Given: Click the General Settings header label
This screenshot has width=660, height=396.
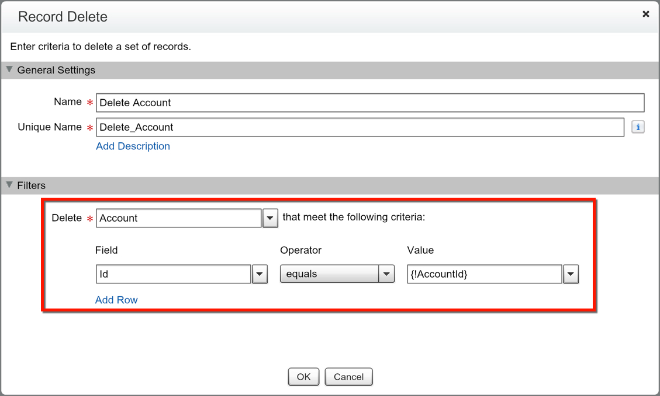Looking at the screenshot, I should [56, 70].
